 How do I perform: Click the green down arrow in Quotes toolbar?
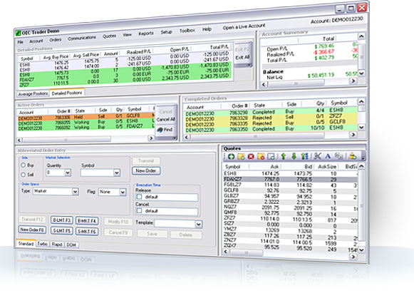pyautogui.click(x=294, y=156)
